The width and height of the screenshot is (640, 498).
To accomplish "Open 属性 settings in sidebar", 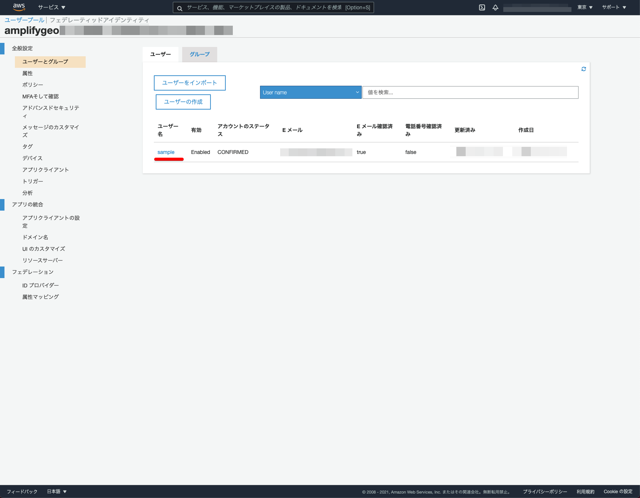I will click(28, 73).
